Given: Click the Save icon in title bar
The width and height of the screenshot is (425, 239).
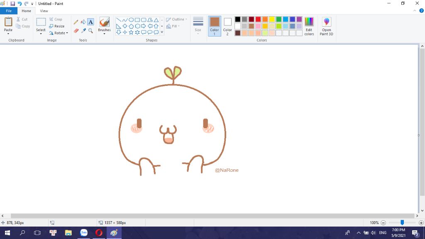Looking at the screenshot, I should pos(12,3).
